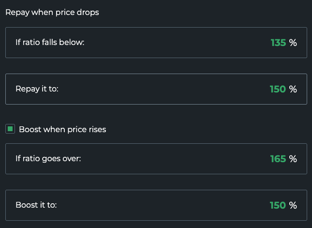Select the 135 repay threshold value
The height and width of the screenshot is (228, 312).
point(278,43)
